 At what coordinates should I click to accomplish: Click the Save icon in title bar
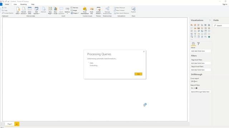point(1,1)
